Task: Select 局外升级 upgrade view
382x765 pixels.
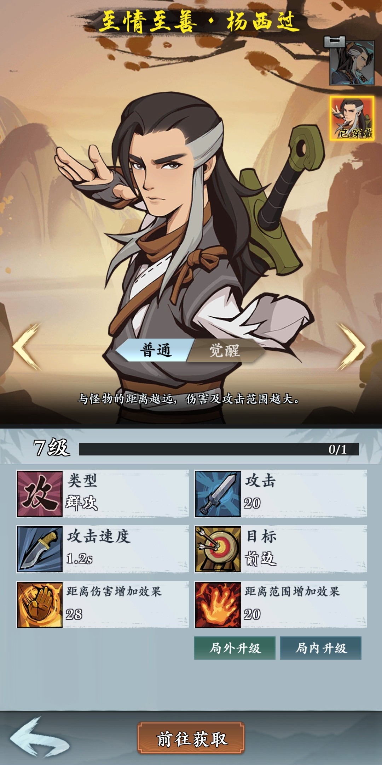Action: 235,648
